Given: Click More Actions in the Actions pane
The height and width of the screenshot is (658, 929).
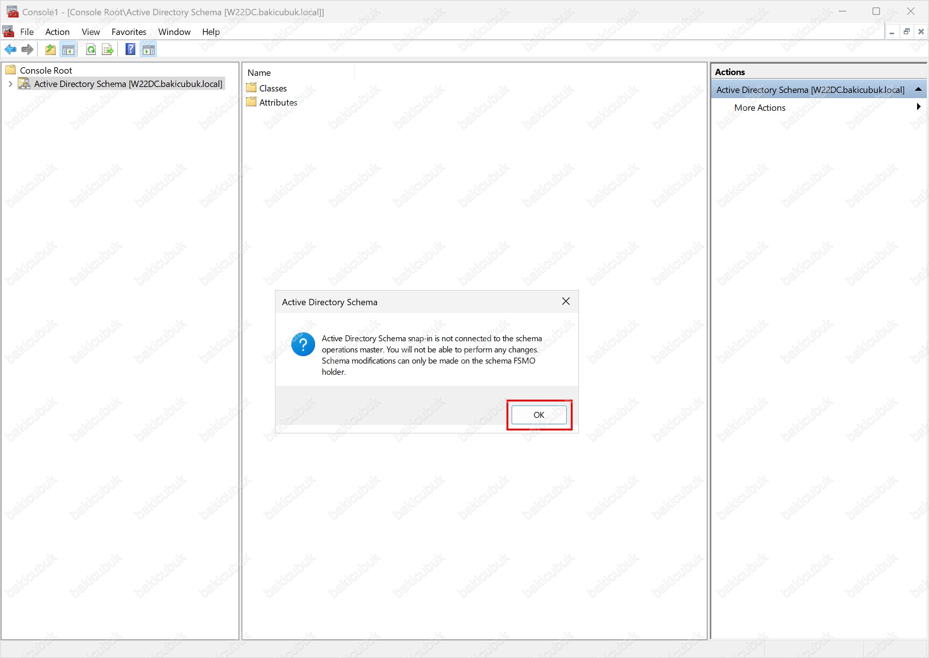Looking at the screenshot, I should 759,107.
